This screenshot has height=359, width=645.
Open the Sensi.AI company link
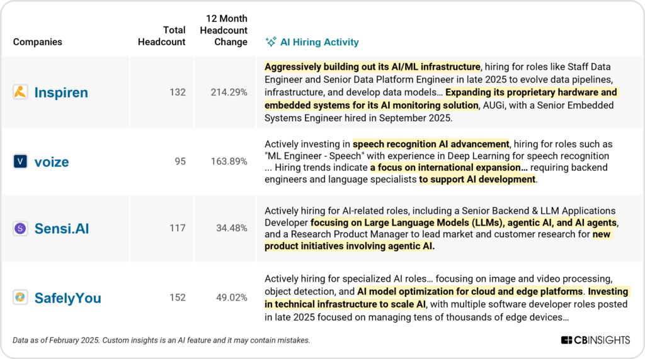62,228
